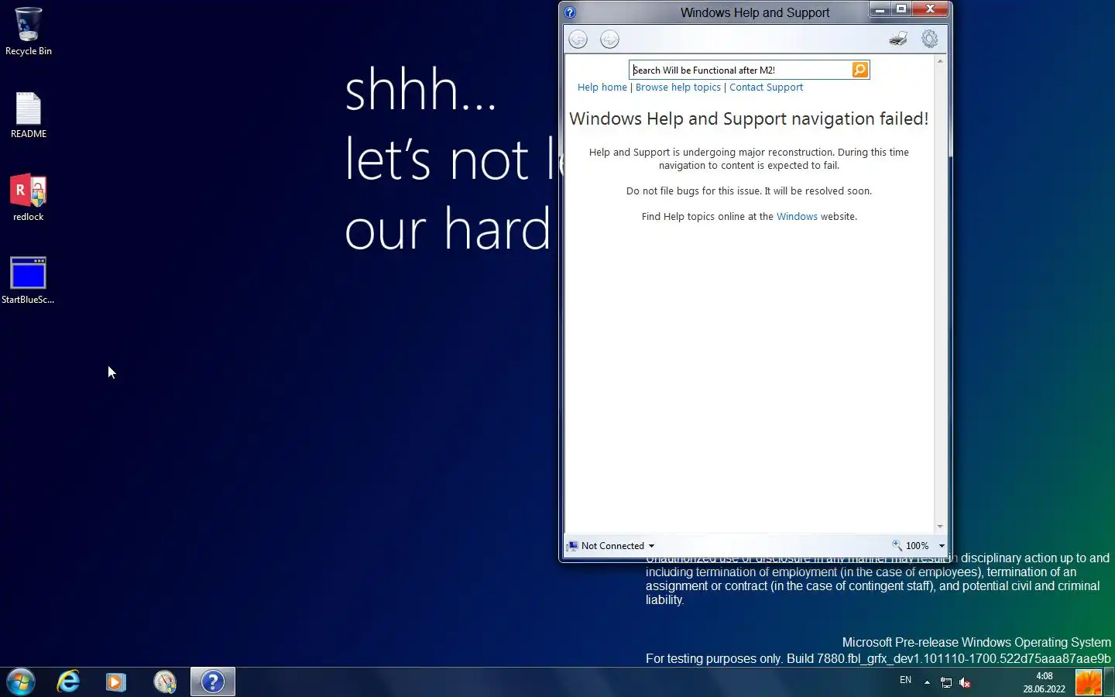Launch Internet Explorer from the taskbar
The height and width of the screenshot is (697, 1115).
click(68, 682)
